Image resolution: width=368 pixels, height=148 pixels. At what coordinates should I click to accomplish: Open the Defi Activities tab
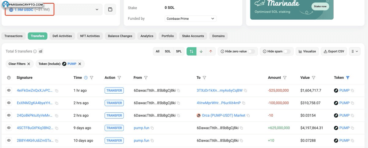[62, 36]
